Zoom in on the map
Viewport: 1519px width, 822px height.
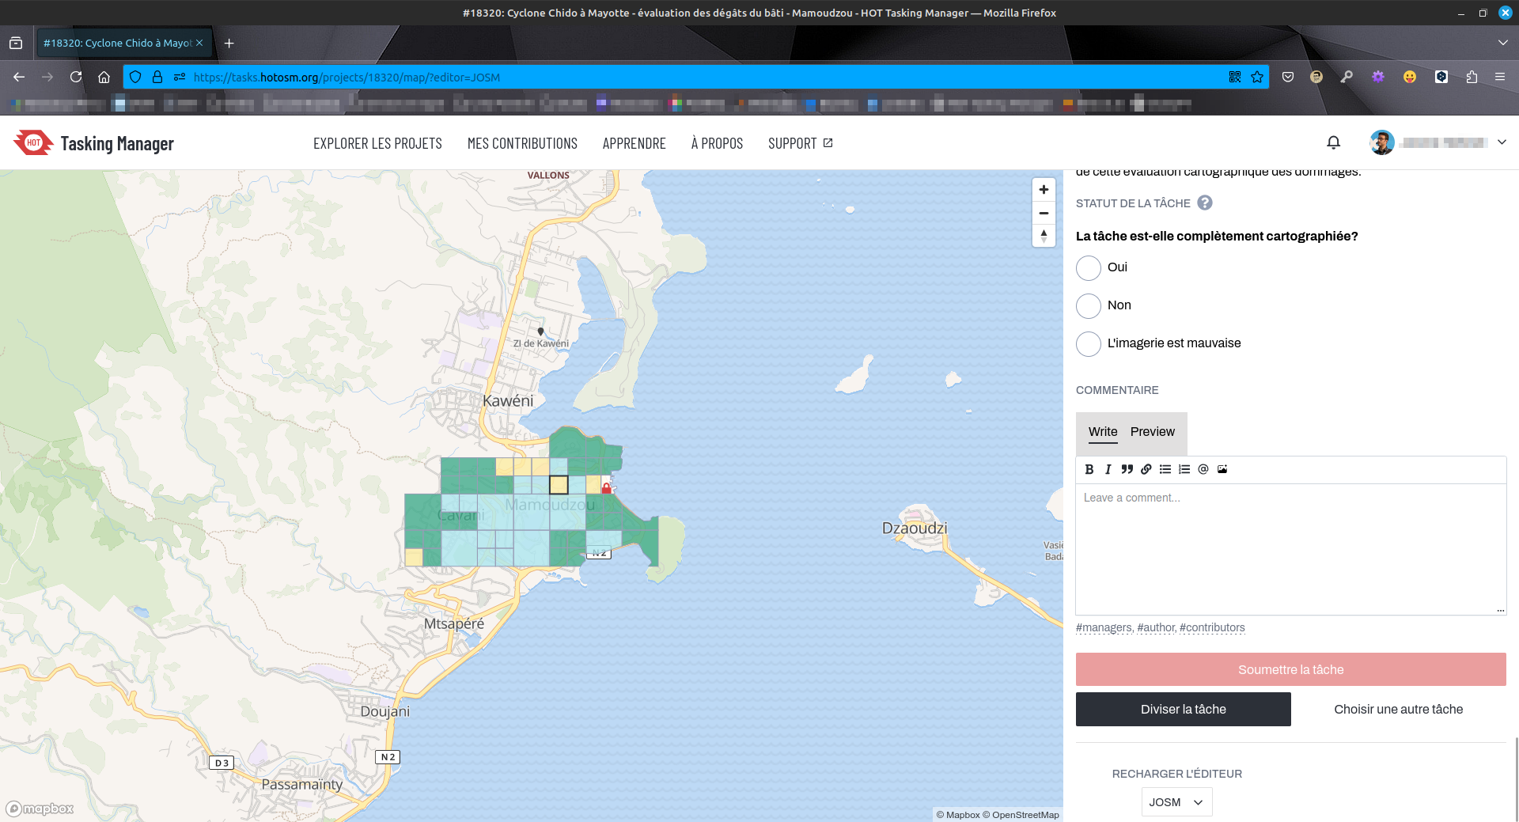[1044, 190]
